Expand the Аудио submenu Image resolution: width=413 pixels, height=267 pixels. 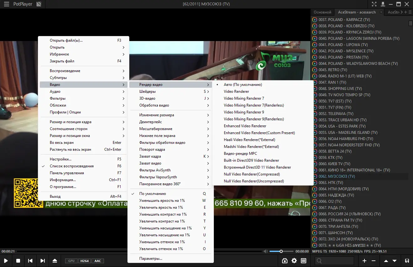(83, 92)
